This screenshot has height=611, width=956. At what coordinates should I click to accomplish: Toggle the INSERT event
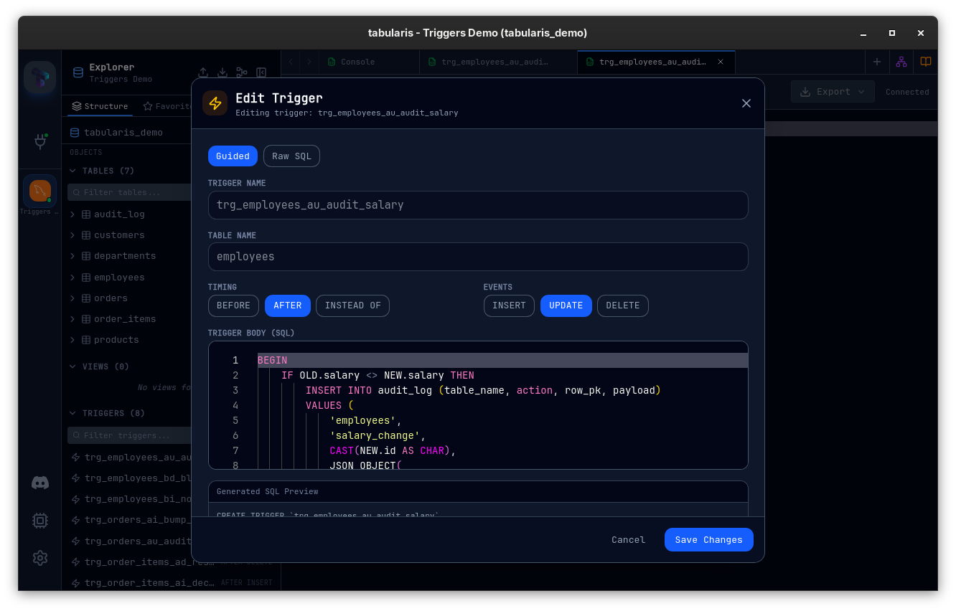coord(509,305)
